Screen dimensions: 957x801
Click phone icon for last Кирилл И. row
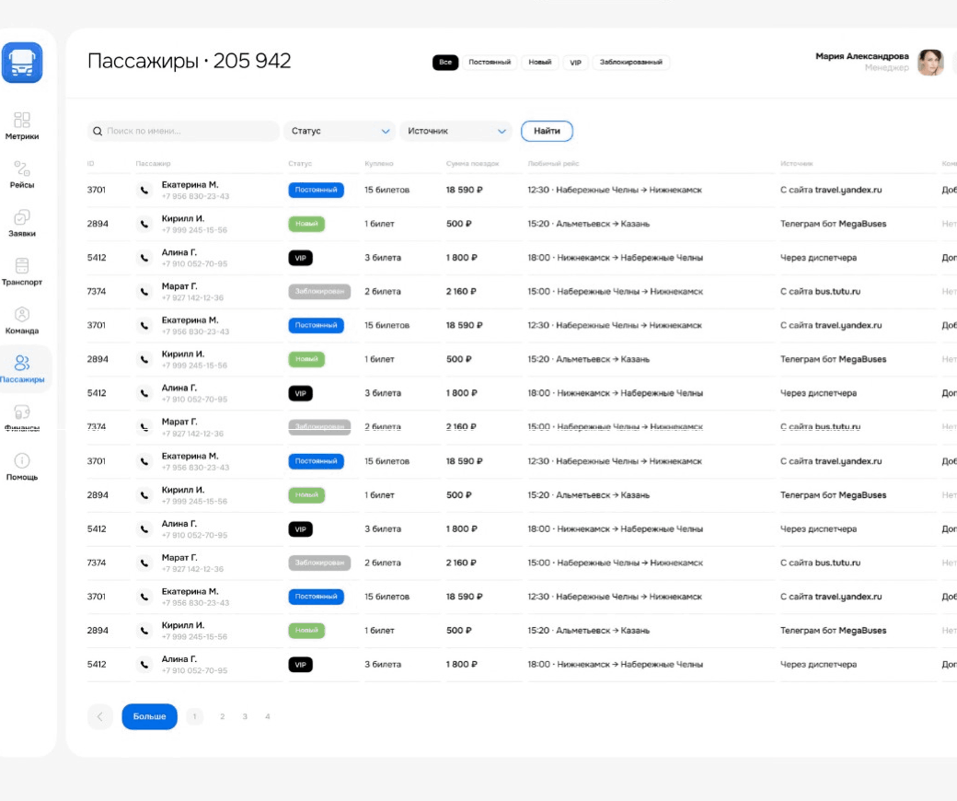144,631
